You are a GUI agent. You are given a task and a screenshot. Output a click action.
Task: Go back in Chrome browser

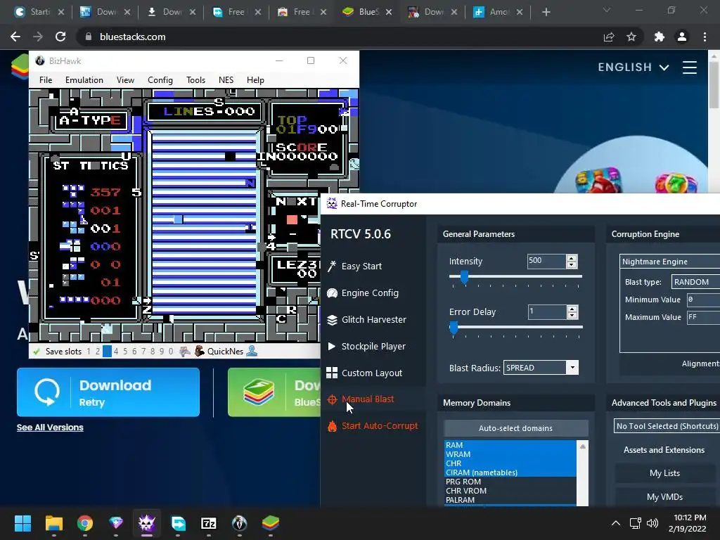click(15, 37)
